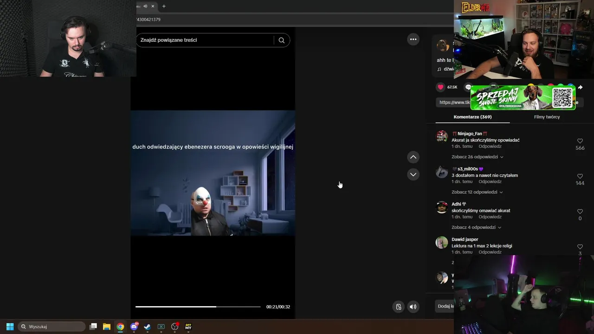The width and height of the screenshot is (594, 334).
Task: Click the 67.5K likes count
Action: click(x=452, y=87)
